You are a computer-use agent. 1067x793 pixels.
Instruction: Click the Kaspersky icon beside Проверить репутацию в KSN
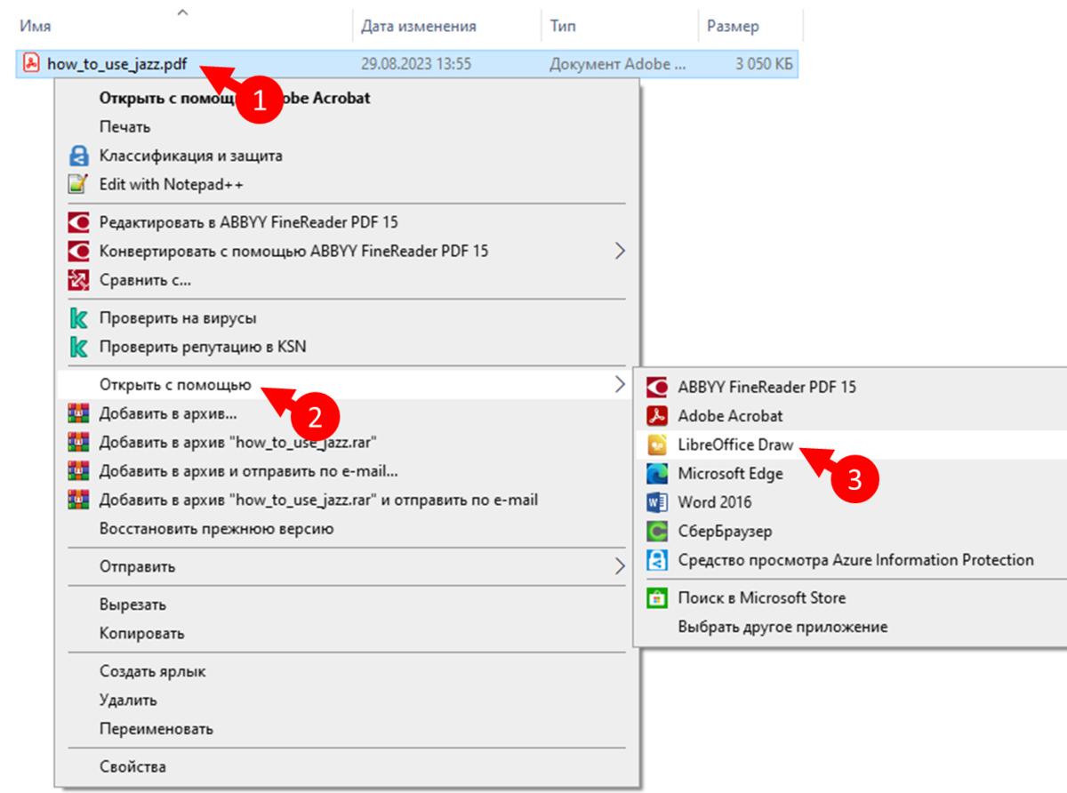[79, 347]
